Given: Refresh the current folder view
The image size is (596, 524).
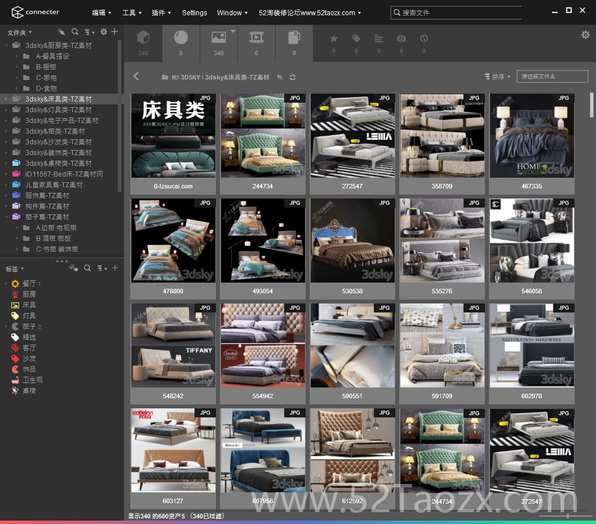Looking at the screenshot, I should click(x=292, y=77).
